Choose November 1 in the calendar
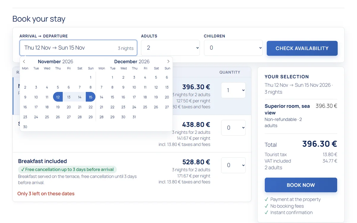The height and width of the screenshot is (223, 357). click(x=90, y=77)
